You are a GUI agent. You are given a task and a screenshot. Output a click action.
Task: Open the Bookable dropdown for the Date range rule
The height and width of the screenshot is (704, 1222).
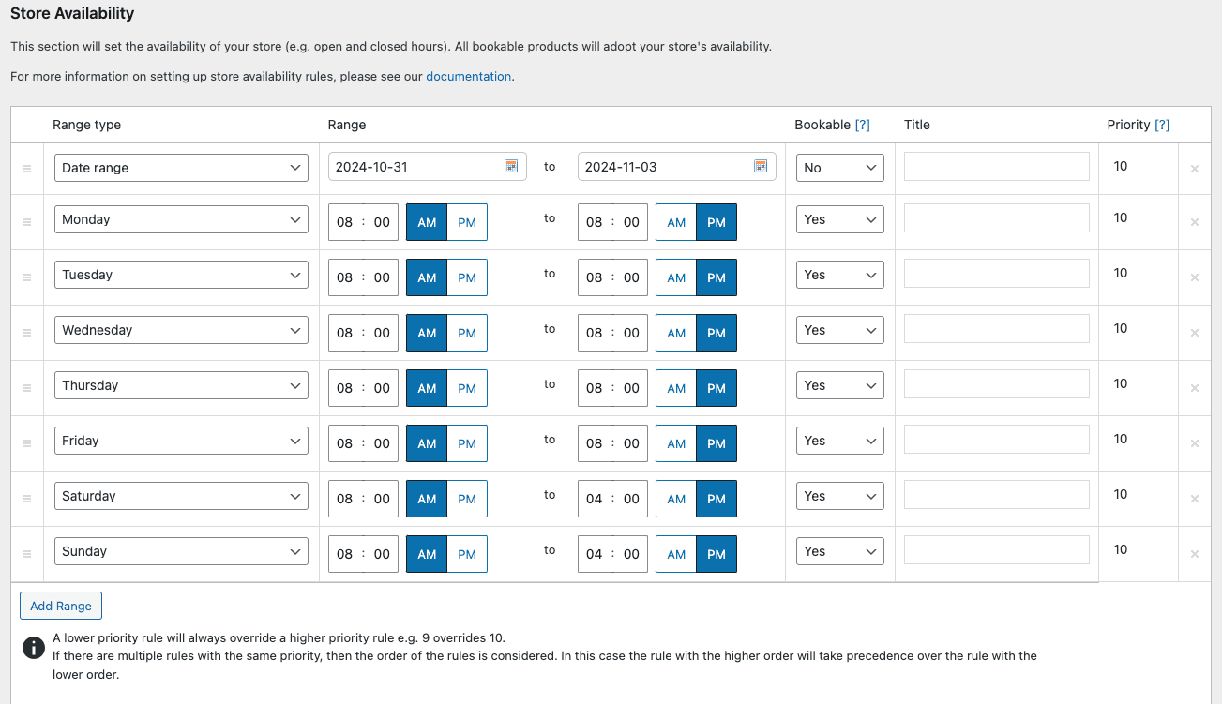pyautogui.click(x=839, y=167)
